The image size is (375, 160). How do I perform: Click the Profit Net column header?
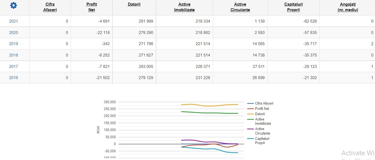pyautogui.click(x=91, y=7)
